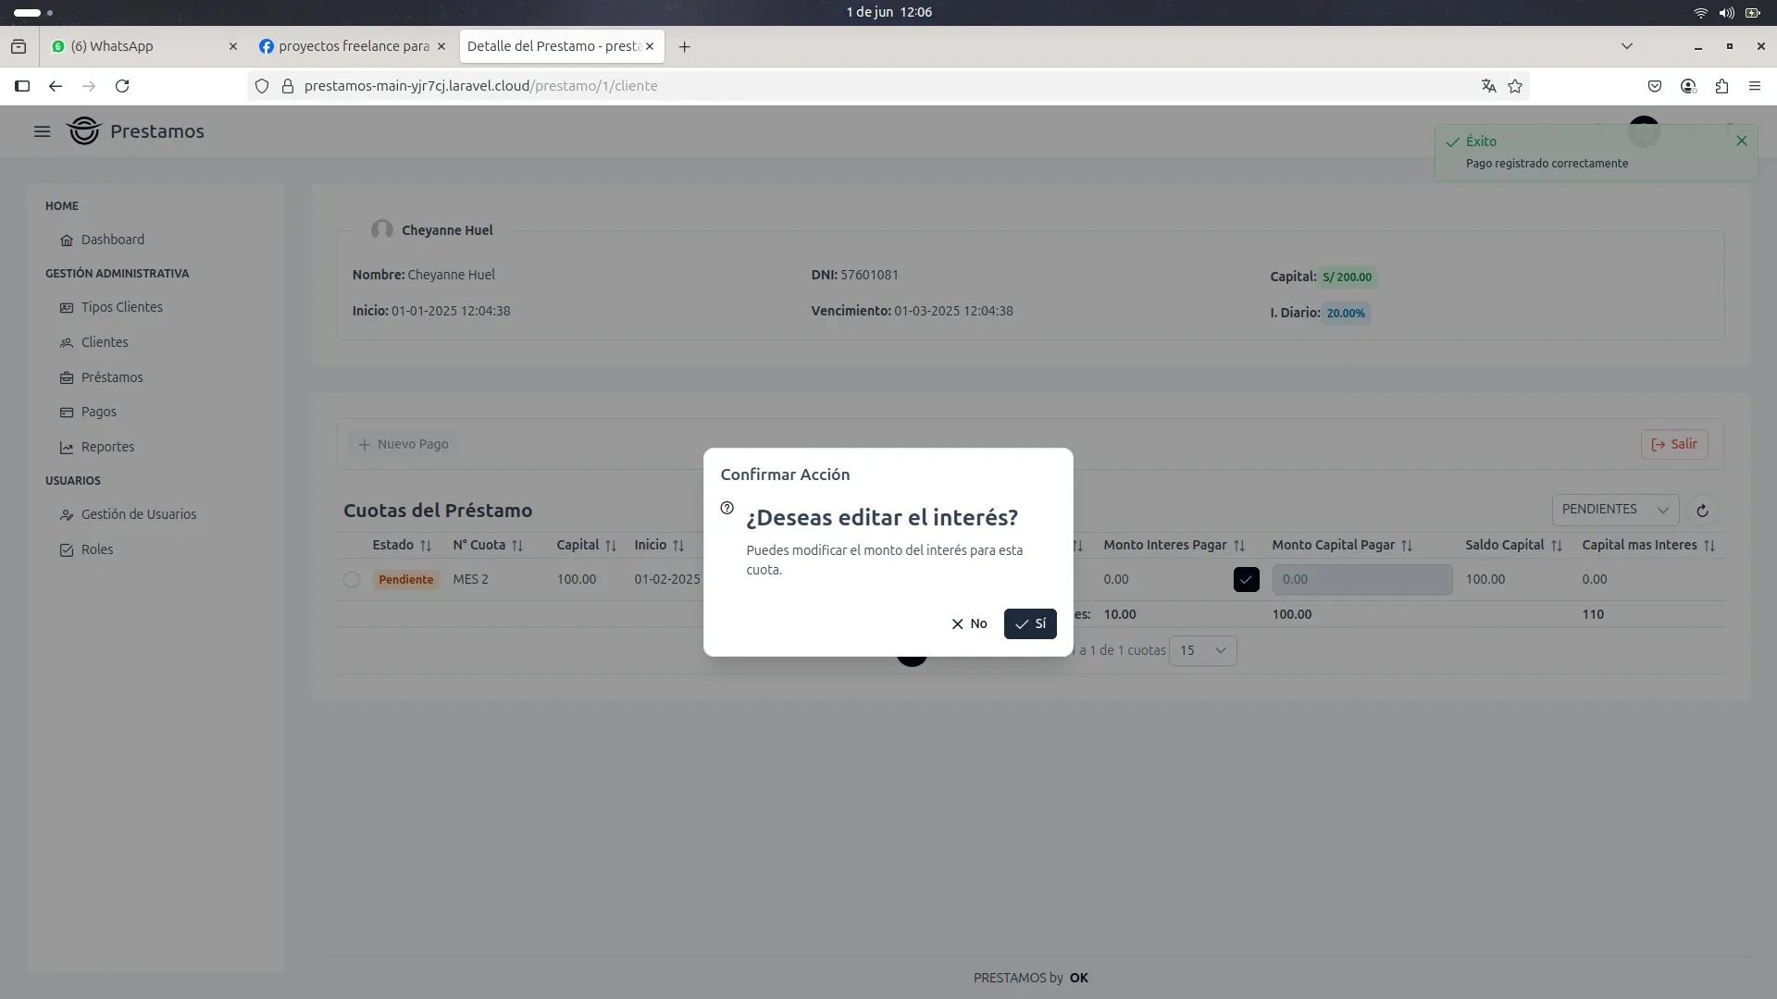The image size is (1777, 999).
Task: Open the rows-per-page dropdown showing 15
Action: click(1202, 650)
